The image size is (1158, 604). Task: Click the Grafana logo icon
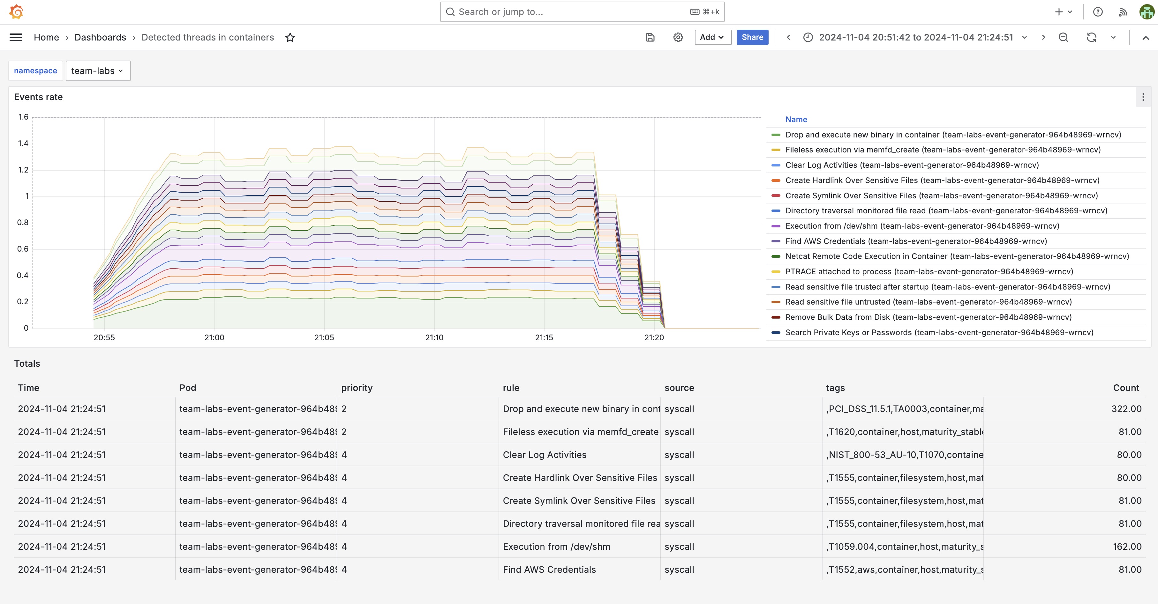pos(16,12)
